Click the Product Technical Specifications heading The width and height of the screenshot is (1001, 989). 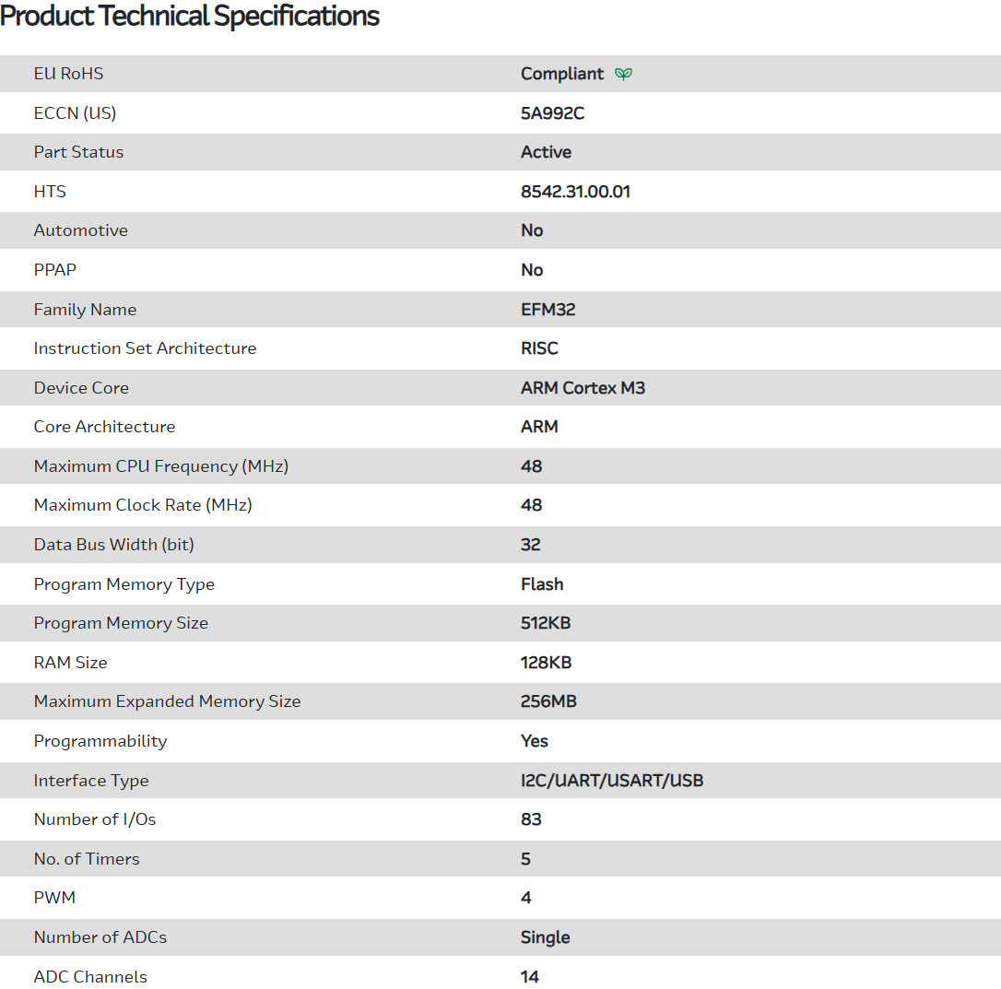point(190,16)
